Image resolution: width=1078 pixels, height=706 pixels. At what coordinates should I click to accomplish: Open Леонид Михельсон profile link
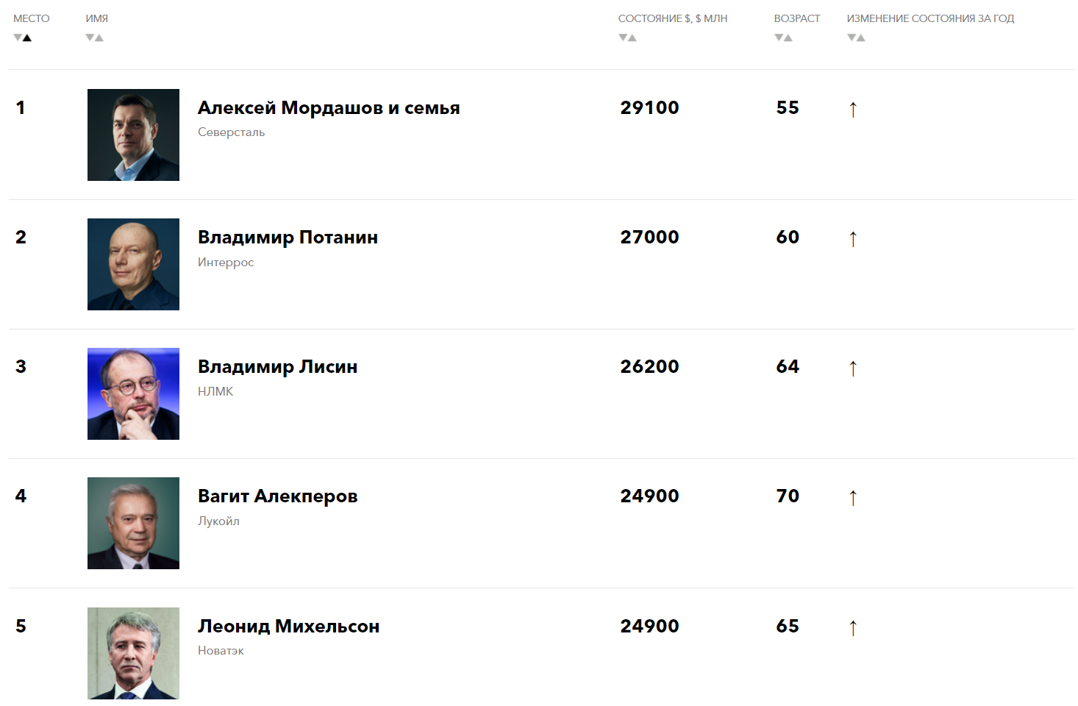(x=288, y=627)
